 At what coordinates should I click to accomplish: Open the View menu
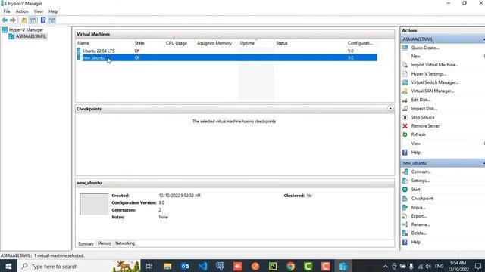point(39,11)
